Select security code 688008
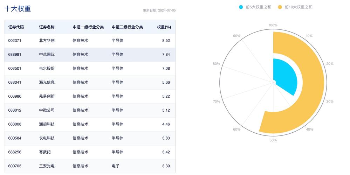 point(15,124)
